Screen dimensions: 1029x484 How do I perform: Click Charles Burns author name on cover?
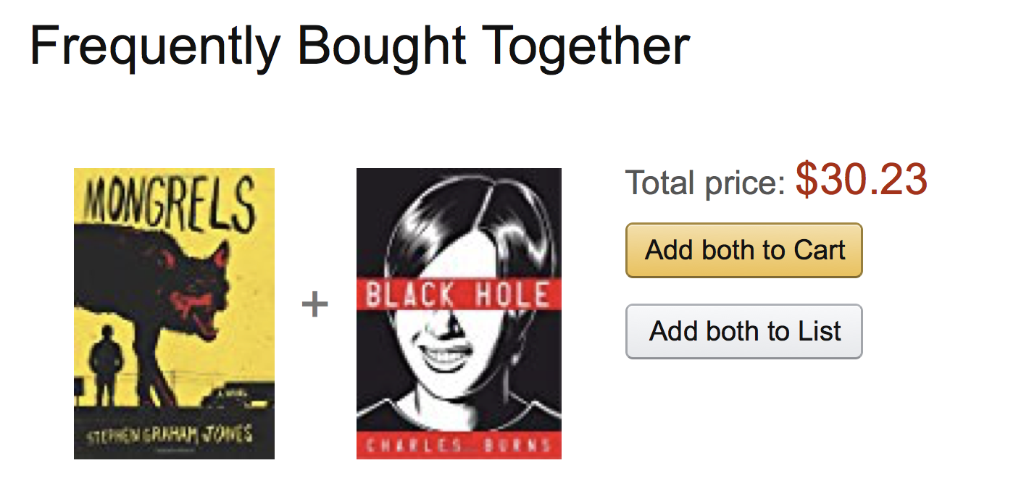[x=459, y=444]
